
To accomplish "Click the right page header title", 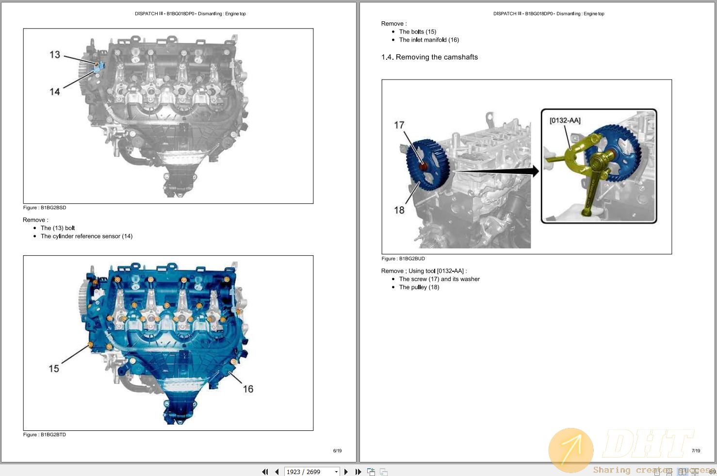I will (549, 14).
